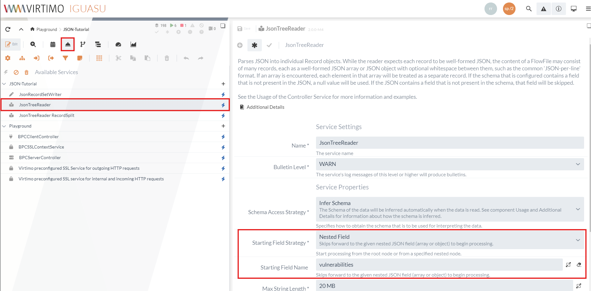
Task: Open the area chart statistics icon
Action: tap(133, 44)
